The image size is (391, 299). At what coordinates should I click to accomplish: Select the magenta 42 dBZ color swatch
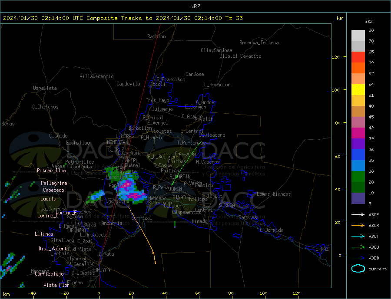pyautogui.click(x=358, y=133)
